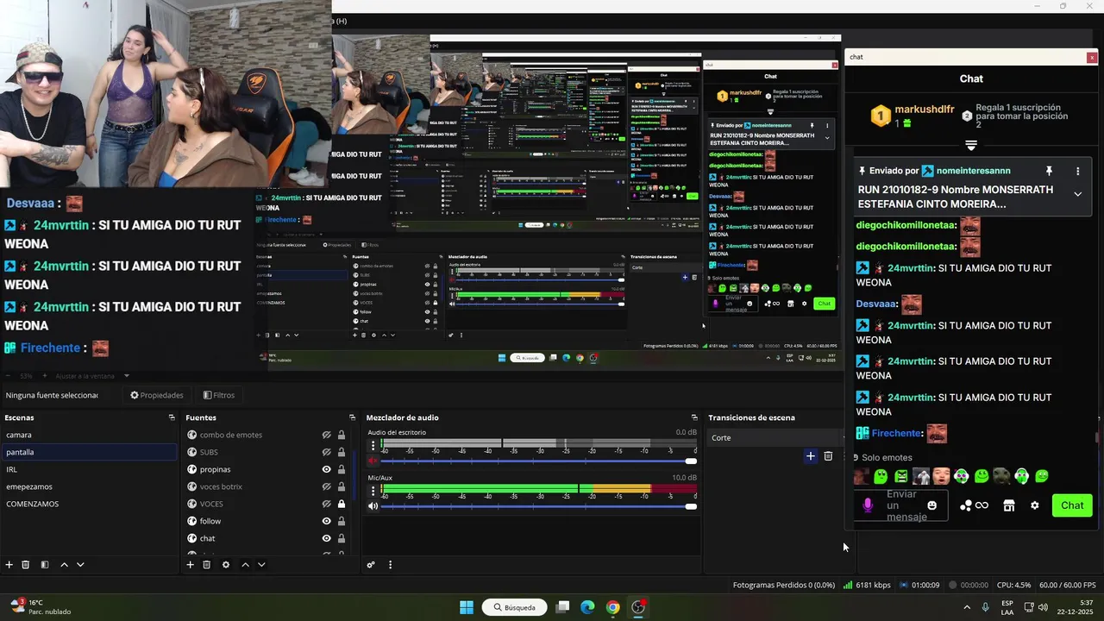Open markushdlfr leaderboard profile
1104x621 pixels.
pyautogui.click(x=925, y=110)
